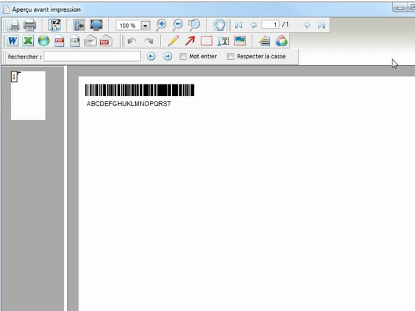Go to the first page
The image size is (415, 311).
click(x=238, y=25)
